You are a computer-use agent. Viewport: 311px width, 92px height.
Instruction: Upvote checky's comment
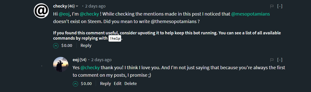(x=56, y=46)
